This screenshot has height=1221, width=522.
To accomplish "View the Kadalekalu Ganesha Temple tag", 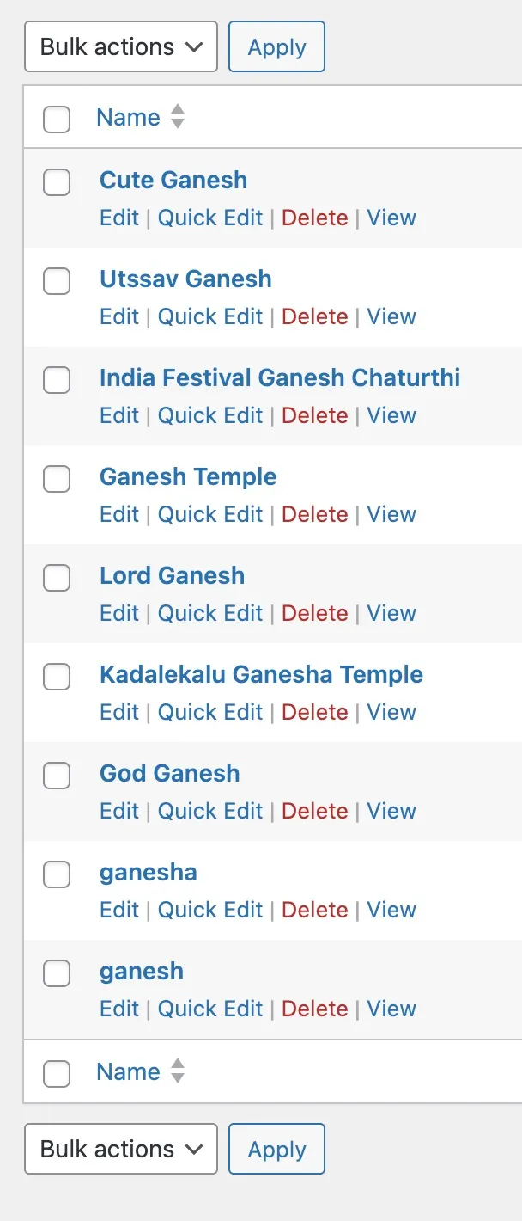I will coord(391,712).
